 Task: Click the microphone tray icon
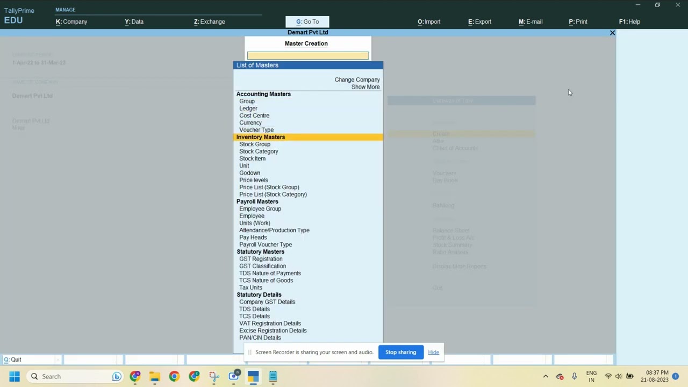pos(574,376)
